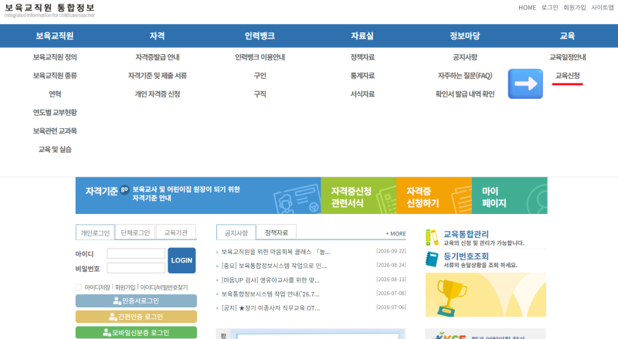Click the 보육교직원 통합정보 site logo
618x339 pixels.
pos(49,10)
